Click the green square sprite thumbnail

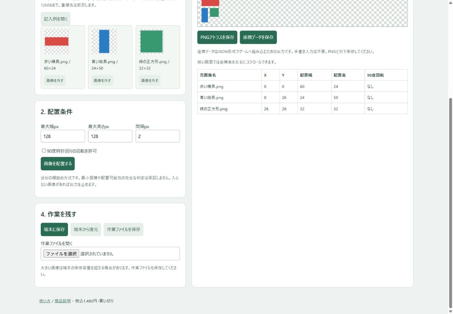pos(151,41)
